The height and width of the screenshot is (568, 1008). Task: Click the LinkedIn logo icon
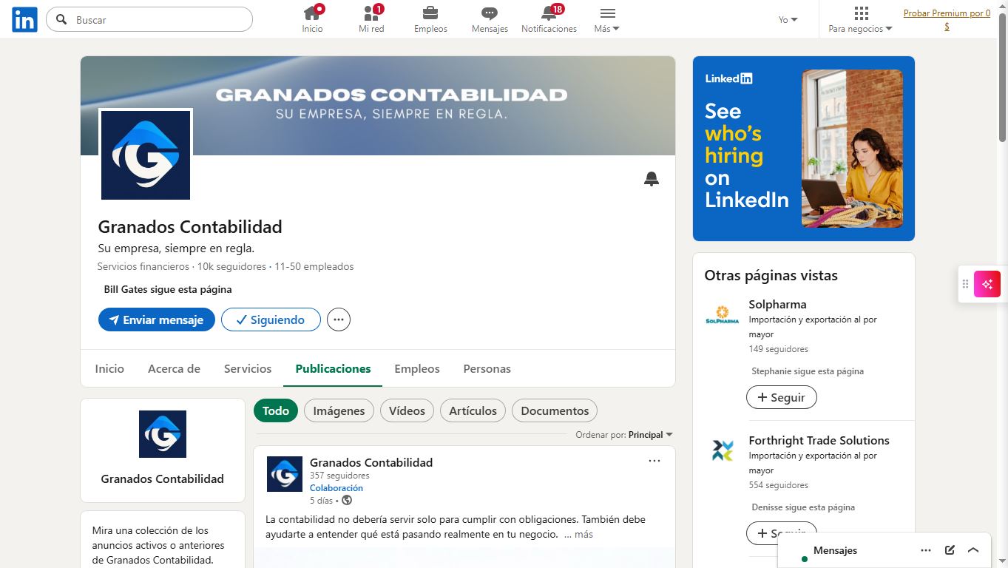24,20
